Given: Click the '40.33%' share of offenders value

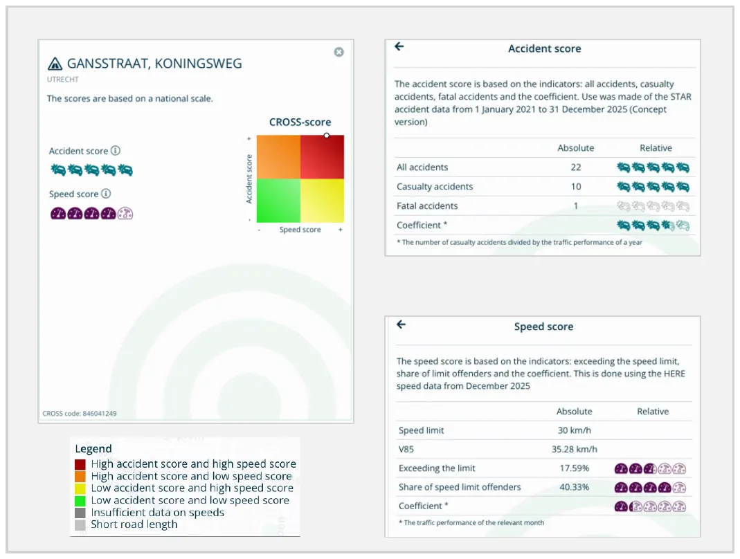Looking at the screenshot, I should pos(575,487).
